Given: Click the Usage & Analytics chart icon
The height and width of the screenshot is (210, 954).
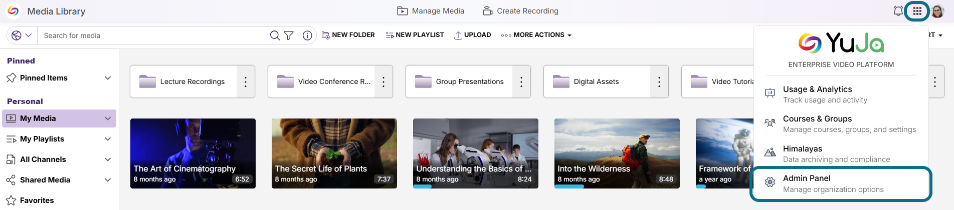Looking at the screenshot, I should (770, 93).
